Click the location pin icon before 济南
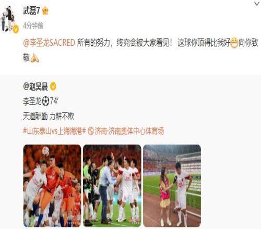This screenshot has height=229, width=261. point(90,131)
